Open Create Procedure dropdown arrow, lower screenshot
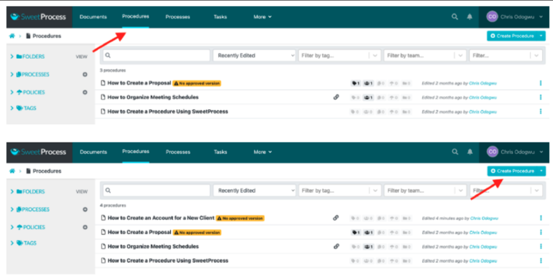This screenshot has height=279, width=553. [542, 171]
